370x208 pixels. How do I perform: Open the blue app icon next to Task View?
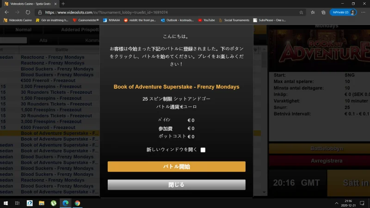[x=30, y=203]
